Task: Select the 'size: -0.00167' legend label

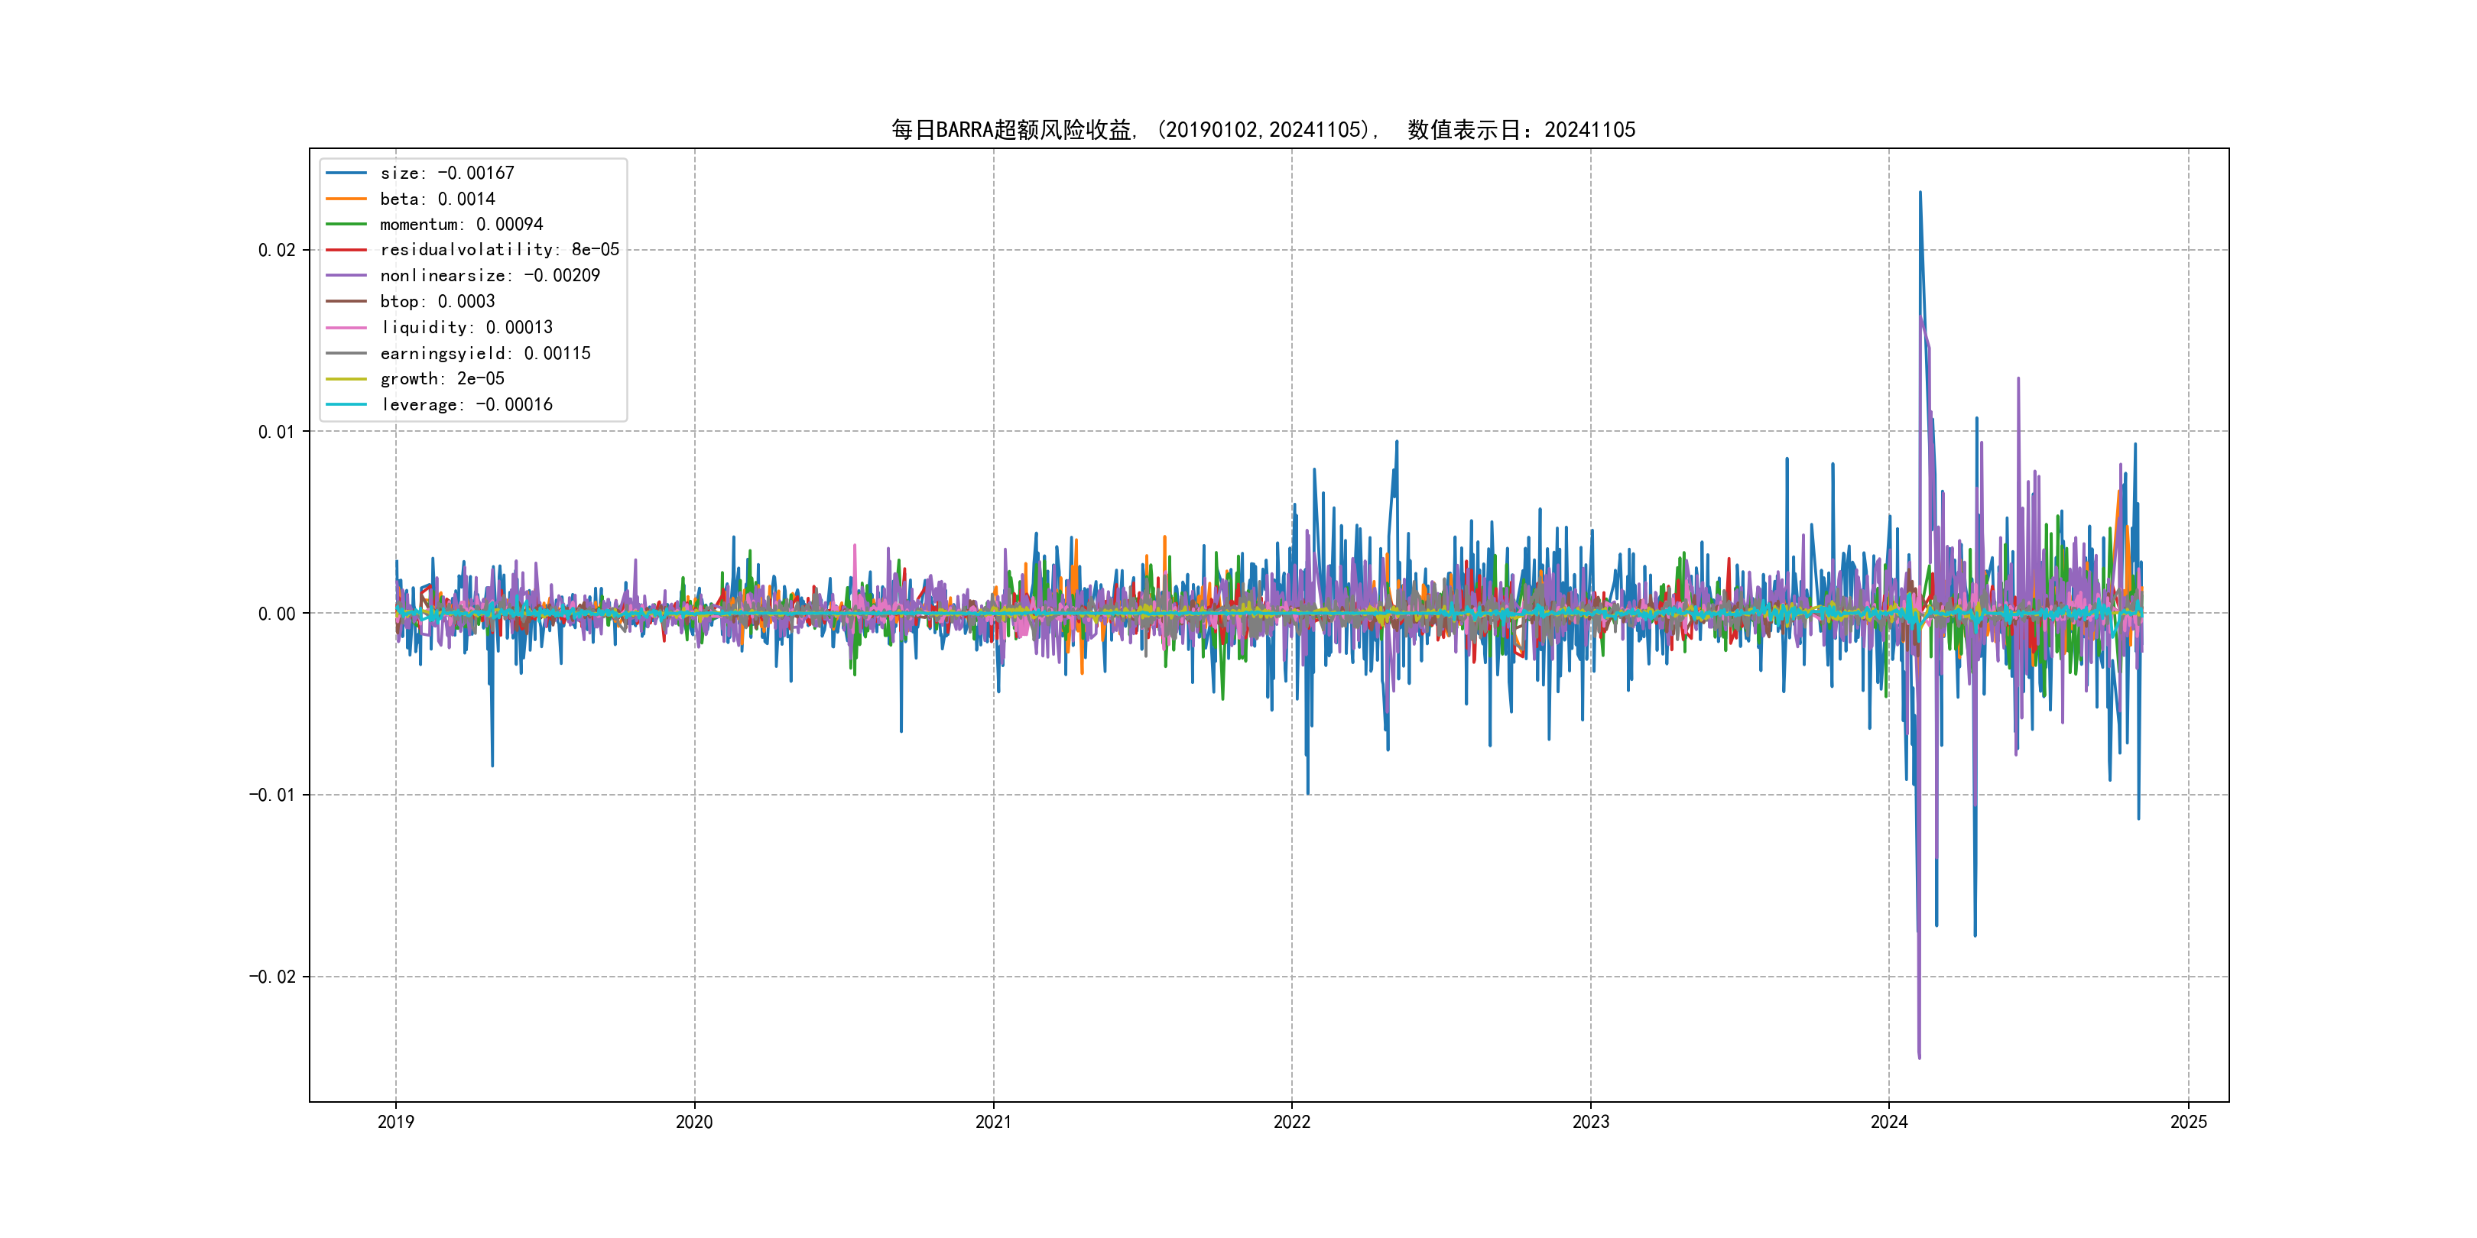Action: [x=447, y=173]
